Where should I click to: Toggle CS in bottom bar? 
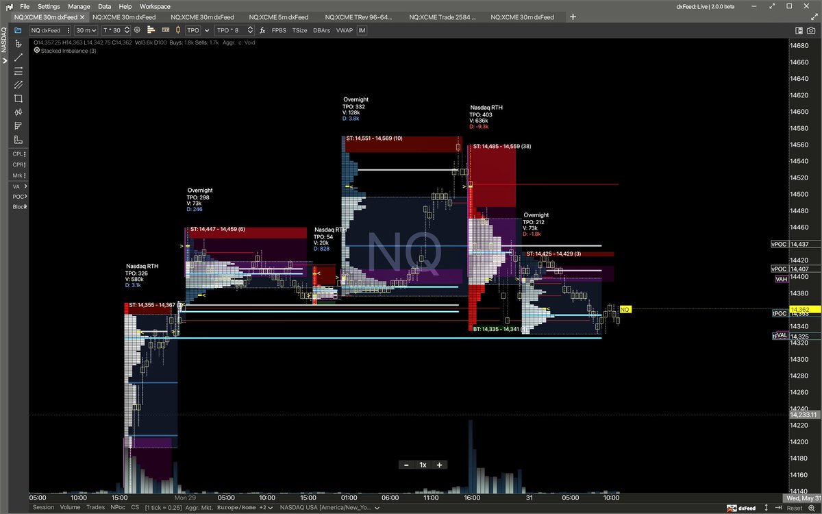tap(135, 508)
